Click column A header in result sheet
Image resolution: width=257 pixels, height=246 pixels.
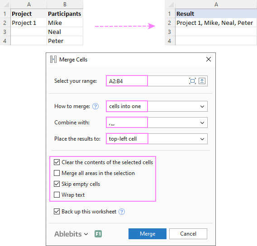pos(216,4)
